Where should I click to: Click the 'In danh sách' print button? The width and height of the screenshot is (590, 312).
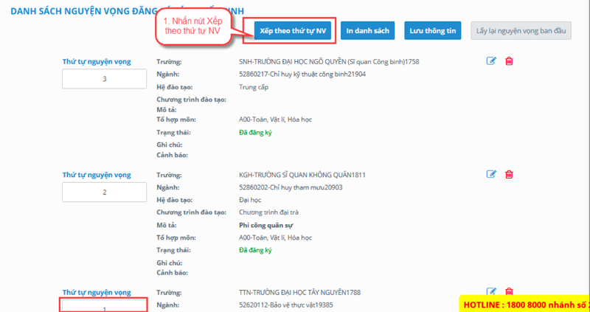tap(368, 30)
